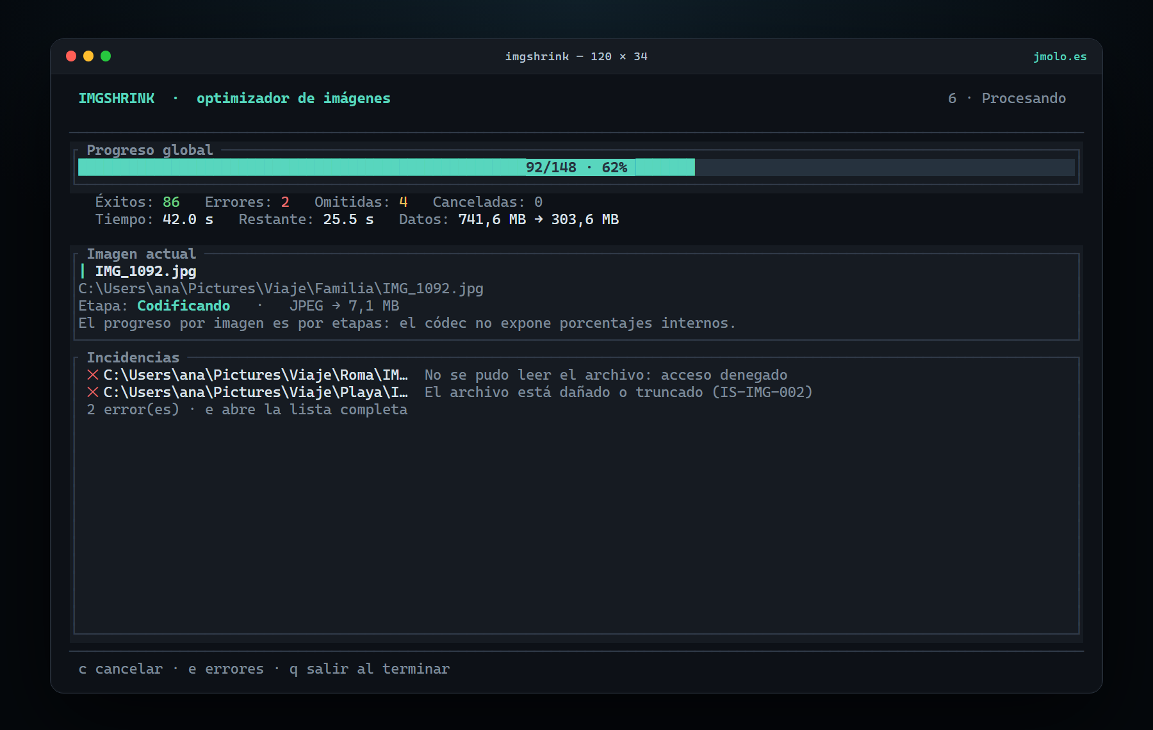Open the '2 error(es) · e abre la lista completa' line
This screenshot has width=1153, height=730.
click(247, 409)
